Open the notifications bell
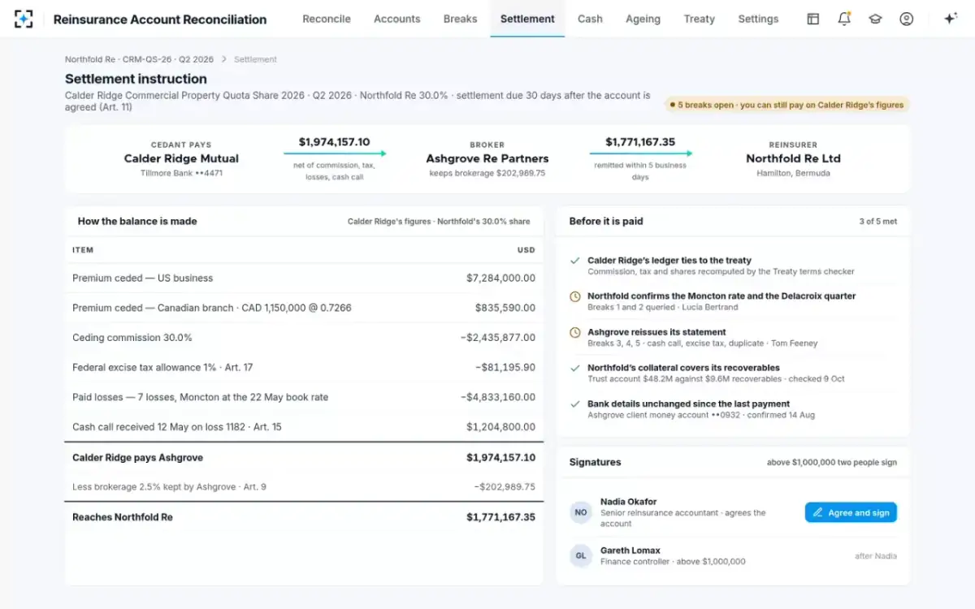This screenshot has width=975, height=609. point(844,19)
